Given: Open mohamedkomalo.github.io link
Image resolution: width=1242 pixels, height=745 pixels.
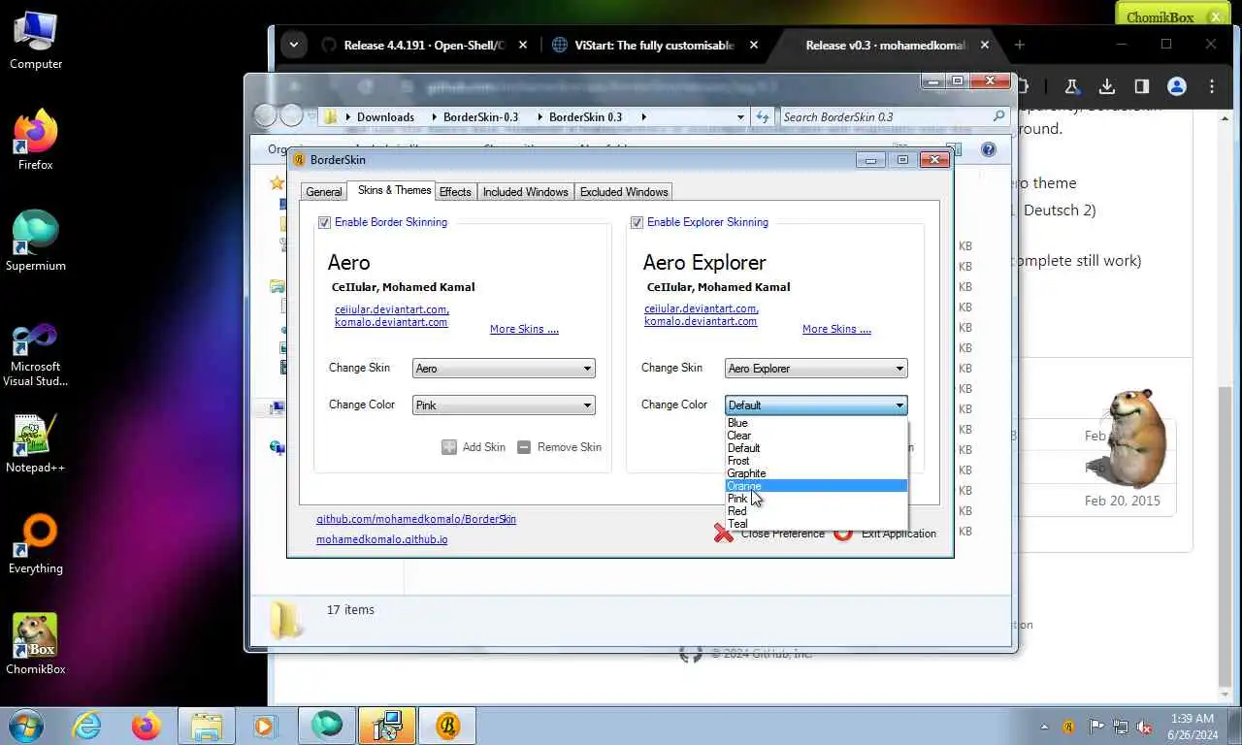Looking at the screenshot, I should click(382, 539).
